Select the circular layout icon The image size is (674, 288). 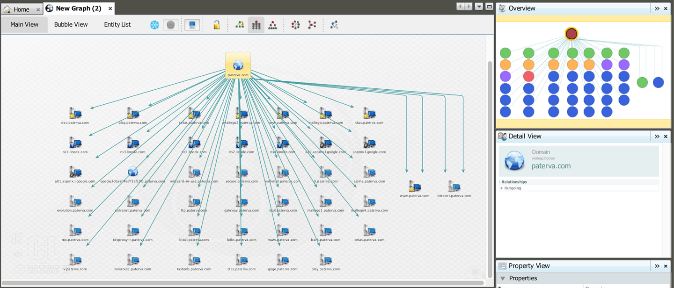click(x=295, y=25)
